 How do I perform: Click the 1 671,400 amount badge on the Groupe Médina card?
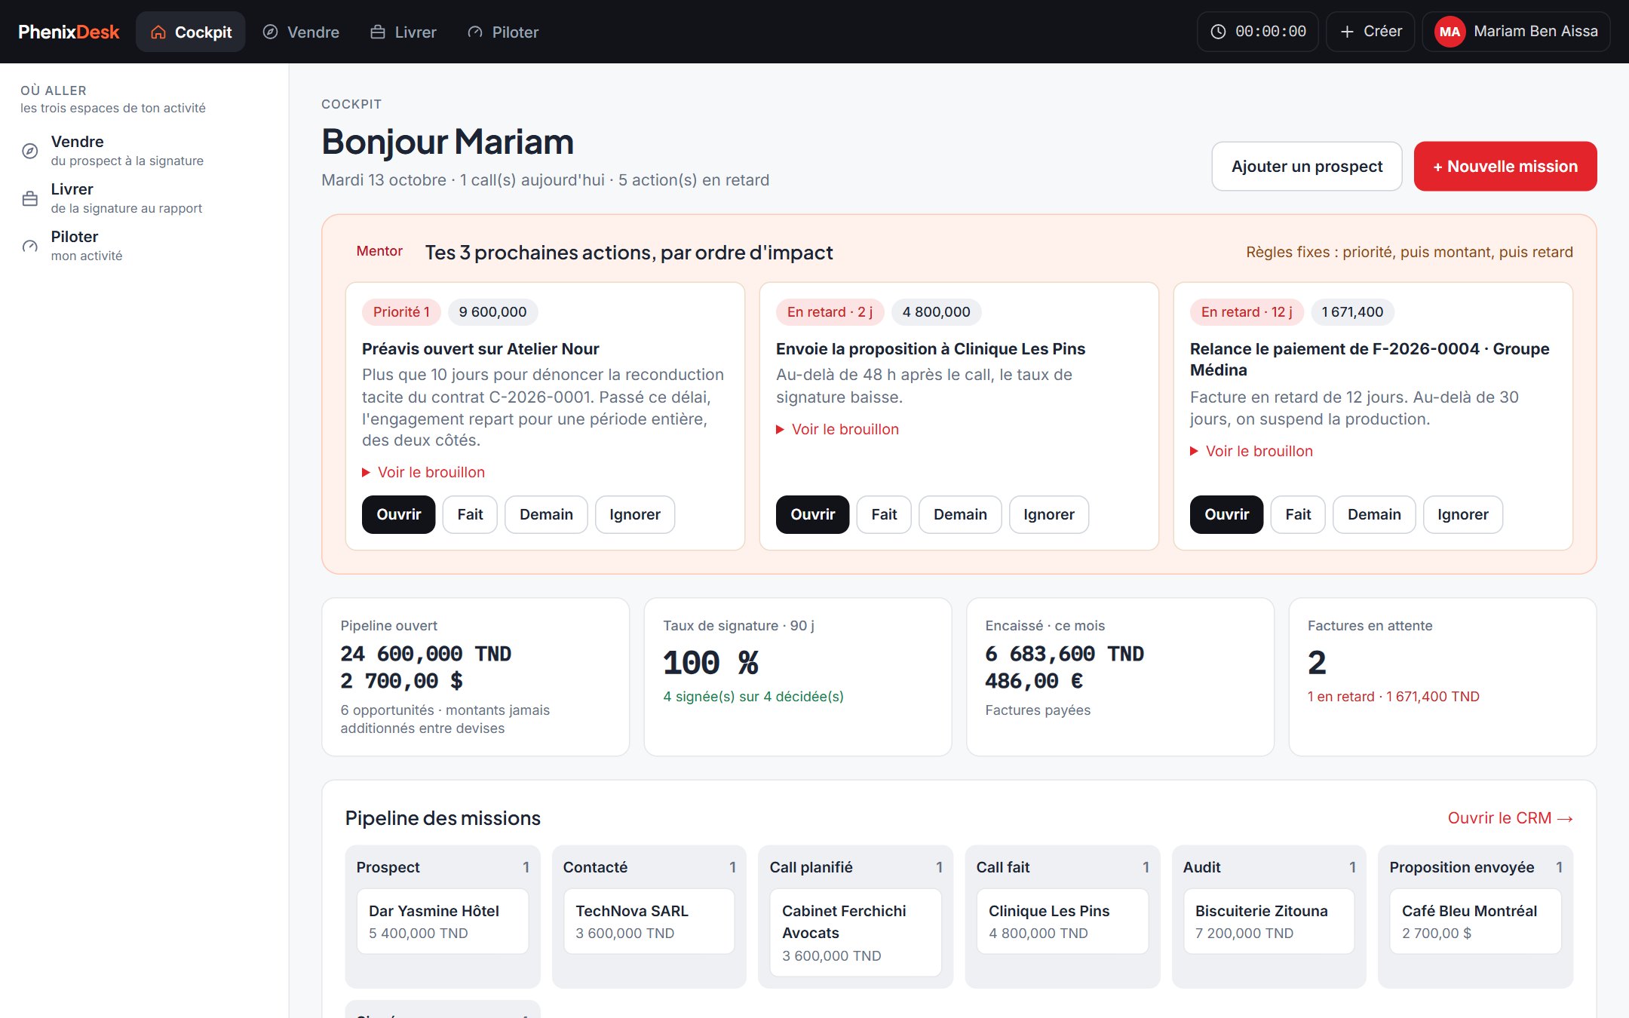click(x=1352, y=312)
